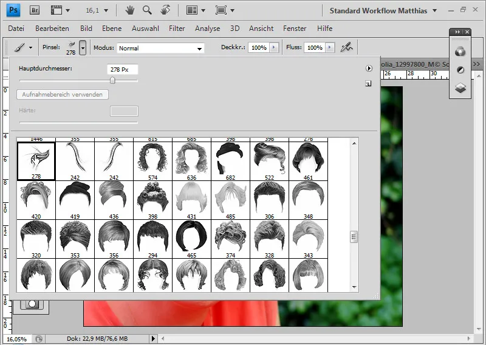The height and width of the screenshot is (345, 486).
Task: Open the Hilfe menu
Action: click(325, 29)
